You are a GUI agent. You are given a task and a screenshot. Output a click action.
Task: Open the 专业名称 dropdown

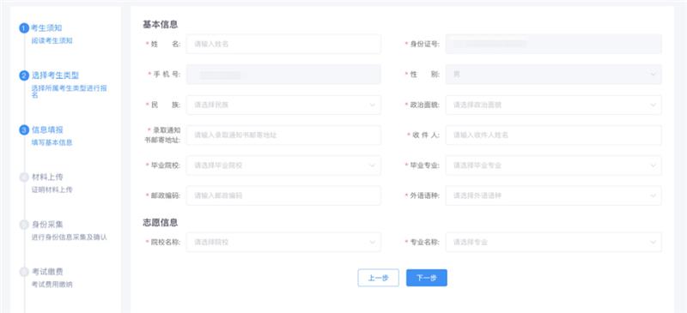click(x=554, y=242)
